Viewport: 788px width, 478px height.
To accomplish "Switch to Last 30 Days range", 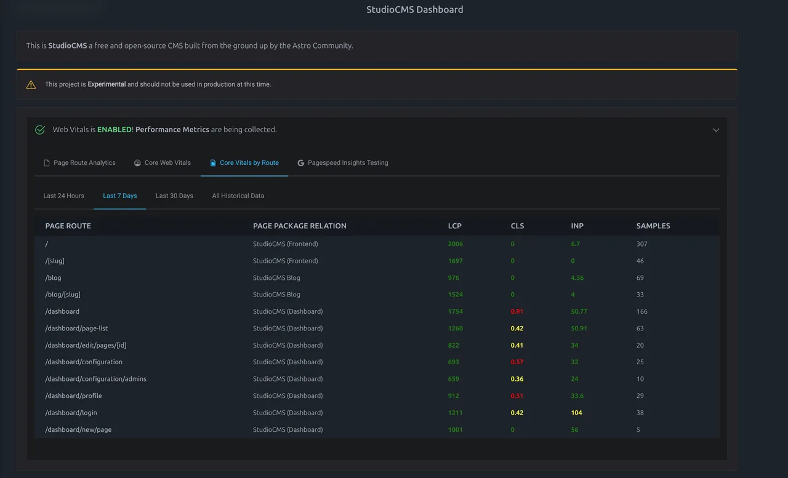I will (174, 196).
